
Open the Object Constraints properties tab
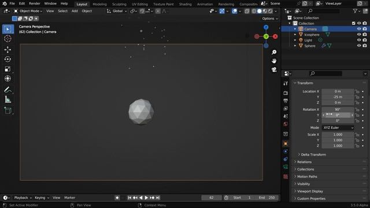286,159
